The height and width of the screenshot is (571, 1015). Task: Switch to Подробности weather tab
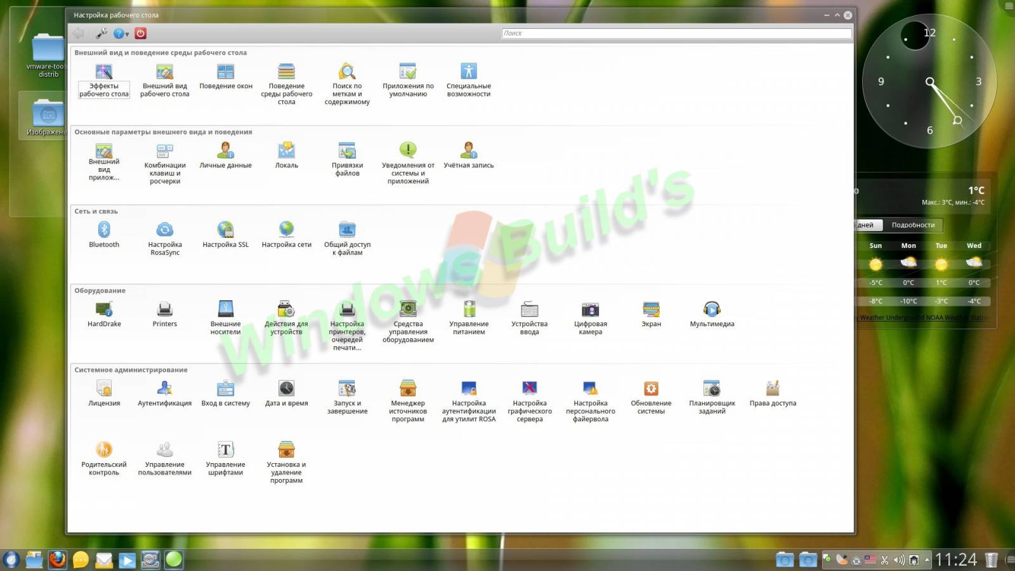click(x=913, y=225)
